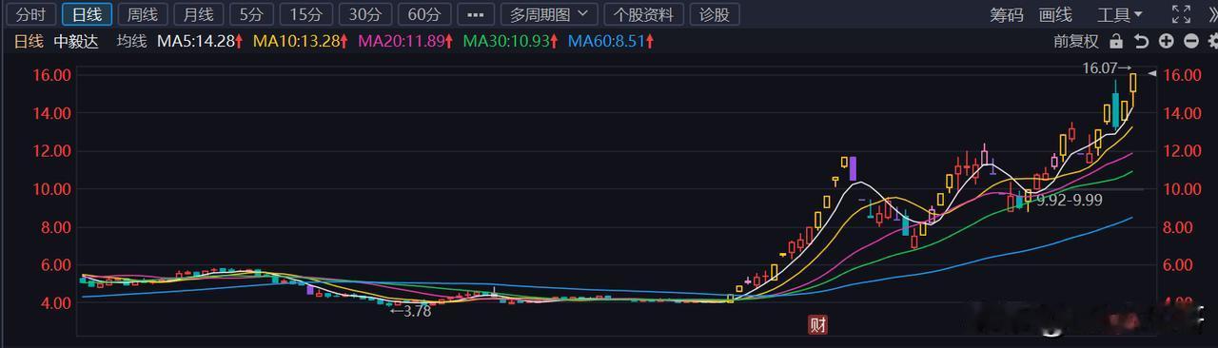Click MA10:13.28 indicator value
Screen dimensions: 1218x348
point(301,42)
